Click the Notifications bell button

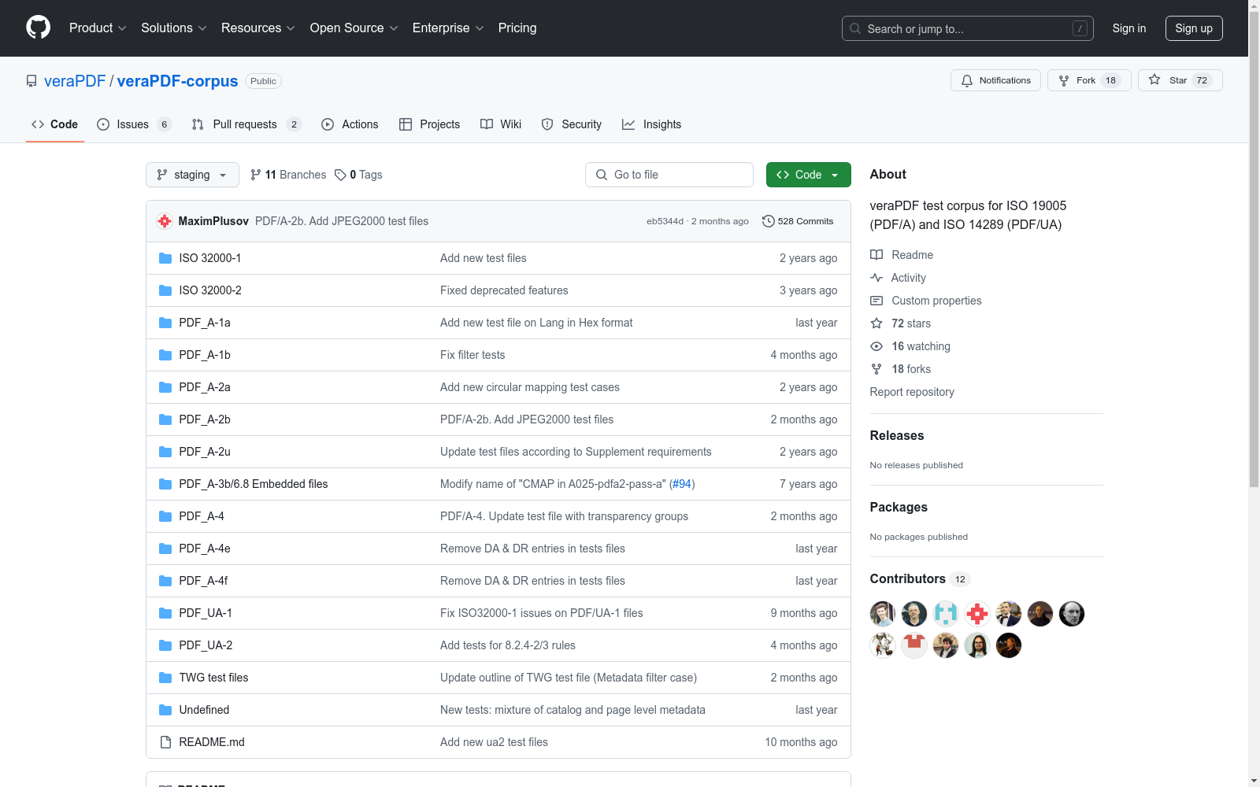coord(996,80)
